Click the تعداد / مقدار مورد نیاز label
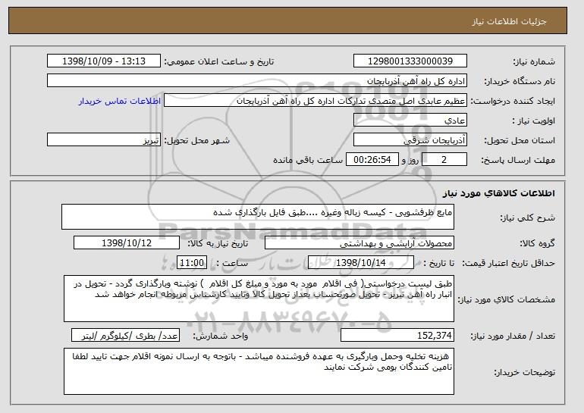The width and height of the screenshot is (584, 413). pos(513,336)
